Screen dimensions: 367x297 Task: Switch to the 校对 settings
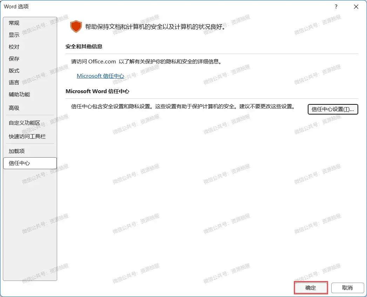tap(30, 47)
